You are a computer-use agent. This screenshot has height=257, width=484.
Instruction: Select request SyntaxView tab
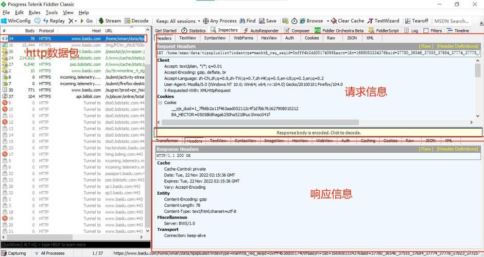tap(215, 38)
